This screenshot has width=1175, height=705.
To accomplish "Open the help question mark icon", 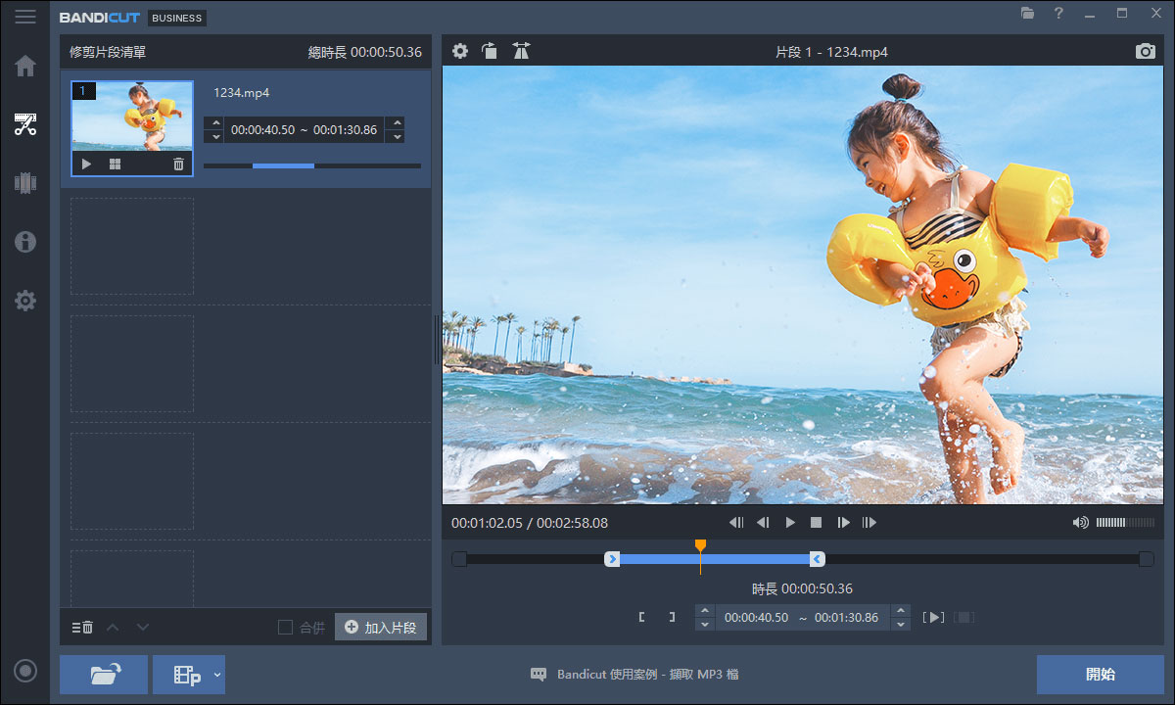I will click(x=1058, y=14).
